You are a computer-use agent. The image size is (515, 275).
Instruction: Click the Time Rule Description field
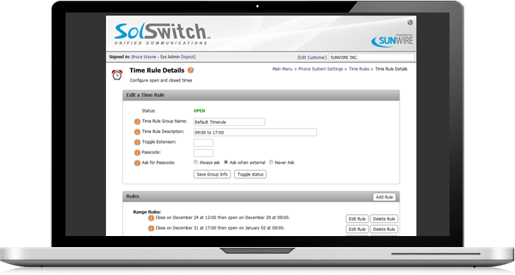255,132
